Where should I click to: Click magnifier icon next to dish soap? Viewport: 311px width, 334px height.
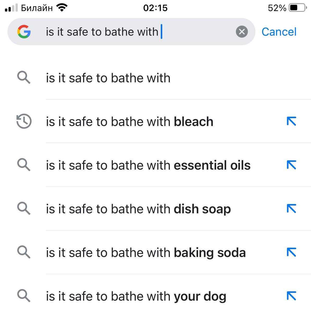tap(24, 208)
